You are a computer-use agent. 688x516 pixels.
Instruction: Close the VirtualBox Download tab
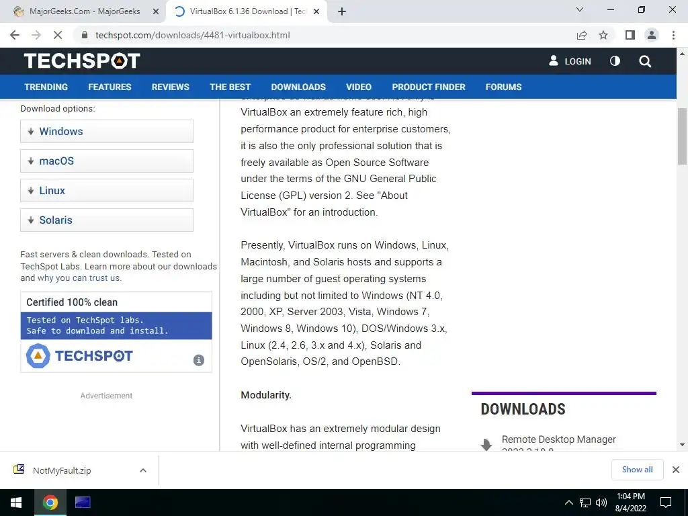pos(316,11)
